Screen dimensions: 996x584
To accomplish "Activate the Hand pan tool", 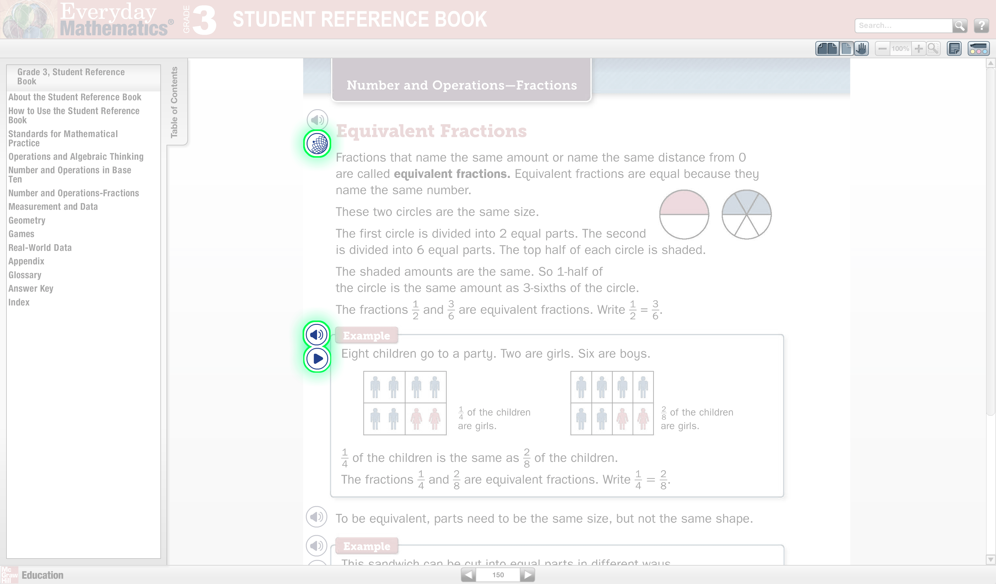I will tap(861, 48).
